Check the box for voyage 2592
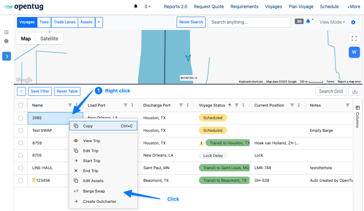Viewport: 364px width, 211px height. click(x=21, y=118)
